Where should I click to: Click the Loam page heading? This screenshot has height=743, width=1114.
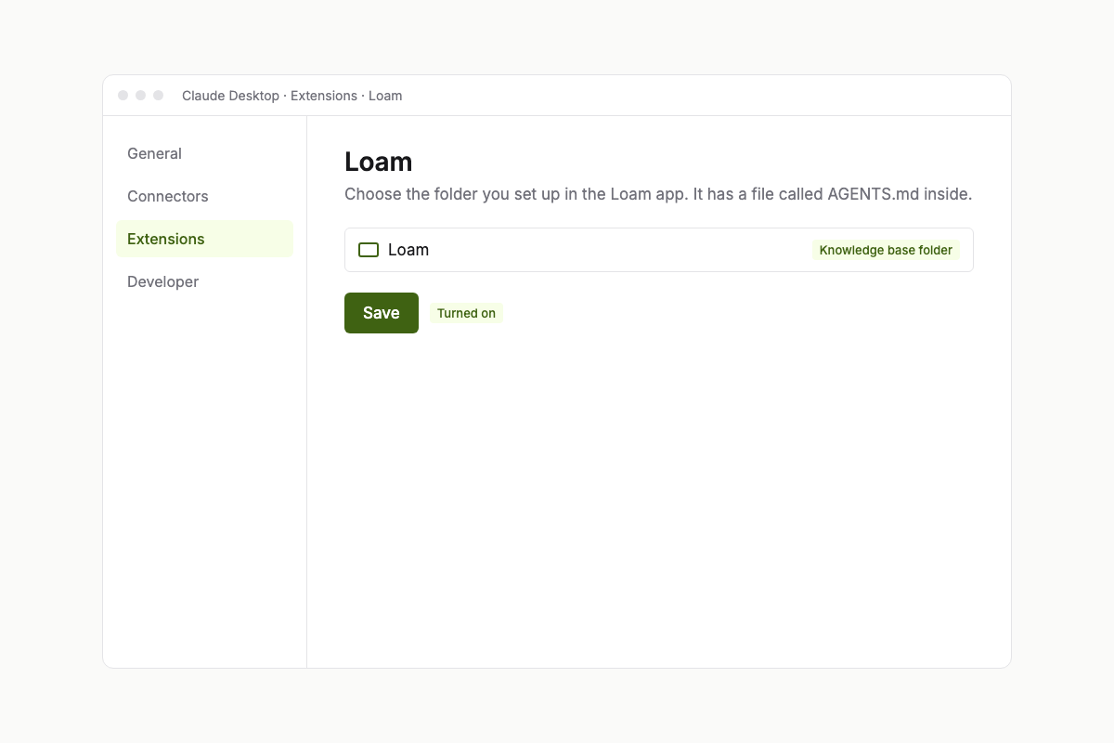click(x=379, y=162)
